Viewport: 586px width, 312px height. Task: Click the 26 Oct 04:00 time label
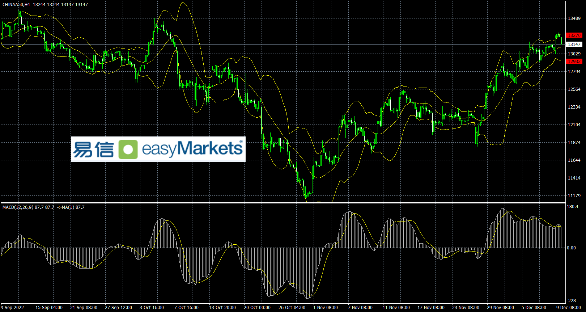coord(292,308)
